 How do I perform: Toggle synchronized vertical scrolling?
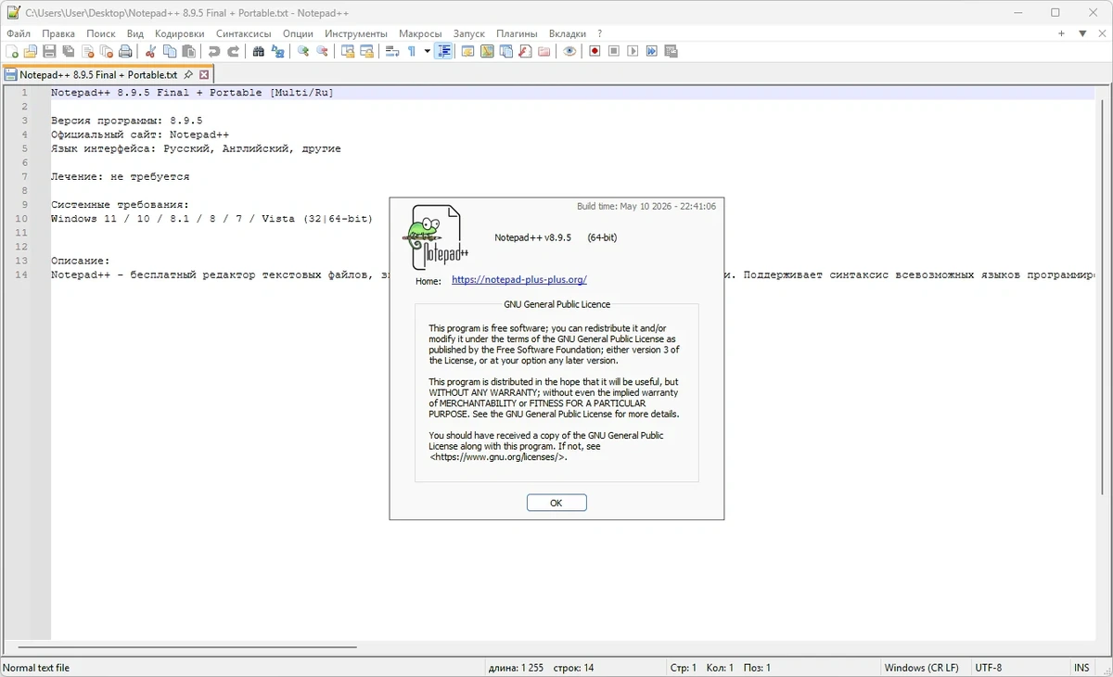[x=348, y=51]
